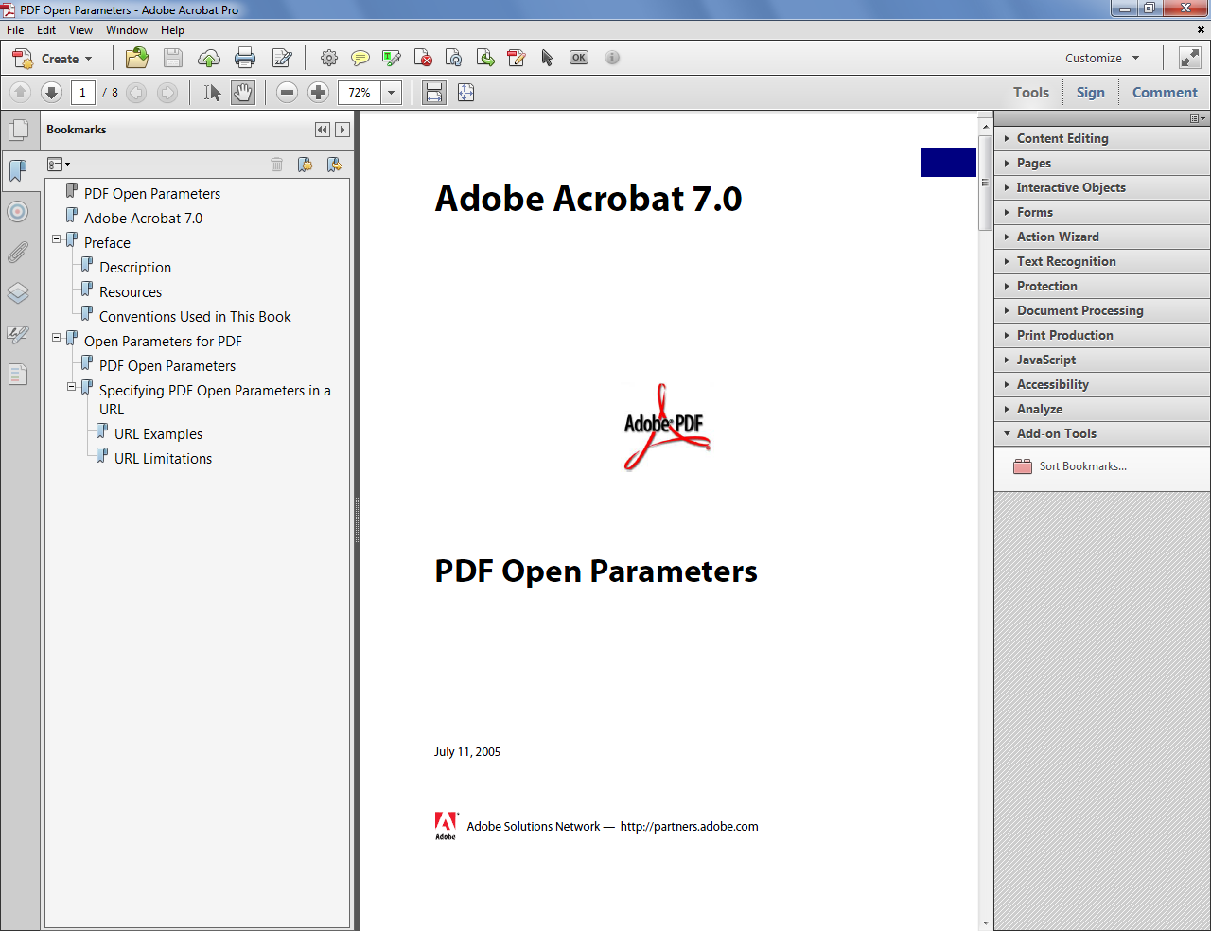This screenshot has width=1211, height=931.
Task: Open the Signatures navigation pane
Action: click(x=18, y=334)
